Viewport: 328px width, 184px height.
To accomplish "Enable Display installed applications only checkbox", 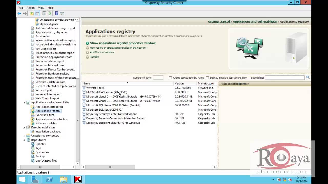I will coord(207,78).
